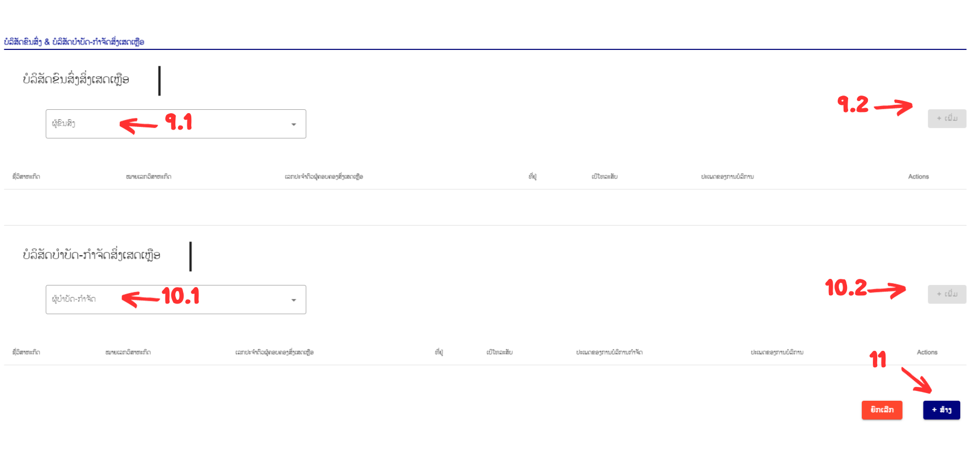Image resolution: width=974 pixels, height=454 pixels.
Task: Click ປະເພດຂອງການບໍລິການກຳຈັດ header in treatment-disposal table
Action: pyautogui.click(x=609, y=352)
